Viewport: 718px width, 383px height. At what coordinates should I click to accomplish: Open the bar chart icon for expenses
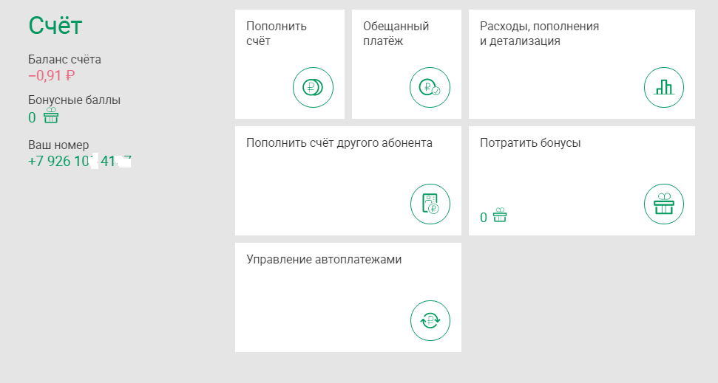[x=663, y=87]
